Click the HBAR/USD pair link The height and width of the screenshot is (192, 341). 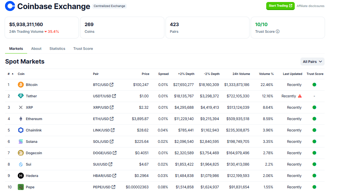point(102,176)
